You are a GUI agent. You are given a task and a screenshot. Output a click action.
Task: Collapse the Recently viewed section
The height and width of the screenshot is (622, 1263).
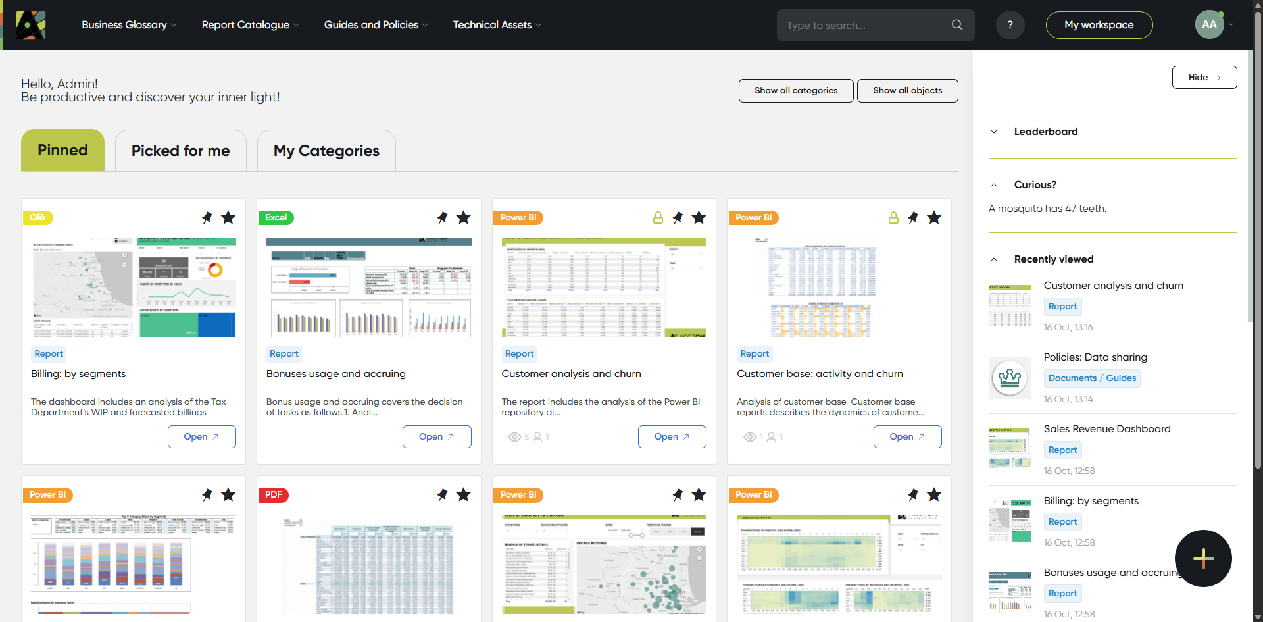tap(994, 259)
